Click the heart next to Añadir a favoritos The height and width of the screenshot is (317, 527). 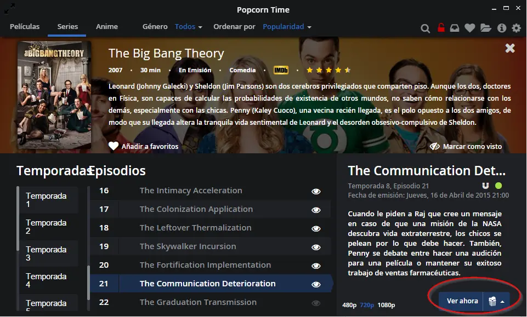(x=114, y=146)
